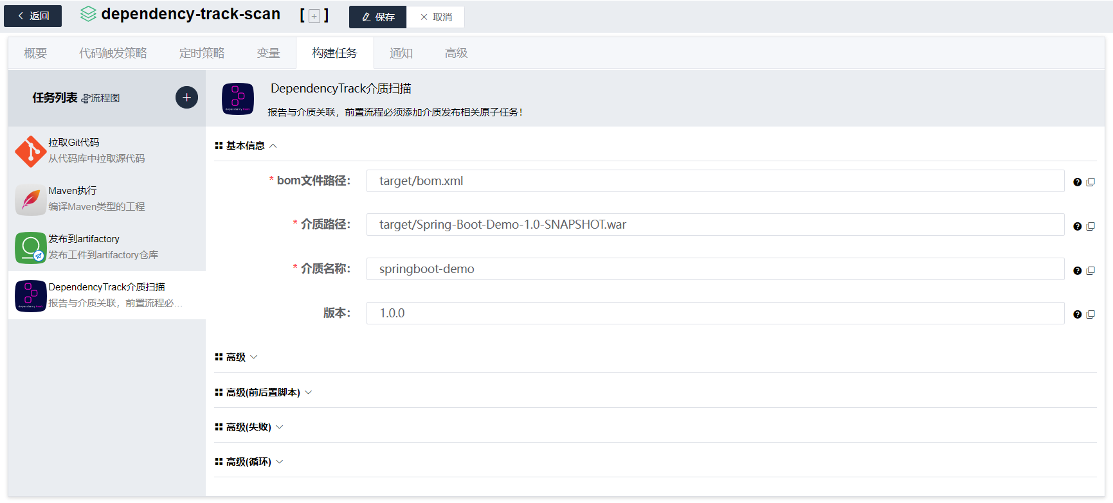The width and height of the screenshot is (1113, 503).
Task: Click copy icon beside 版本 field
Action: tap(1090, 314)
